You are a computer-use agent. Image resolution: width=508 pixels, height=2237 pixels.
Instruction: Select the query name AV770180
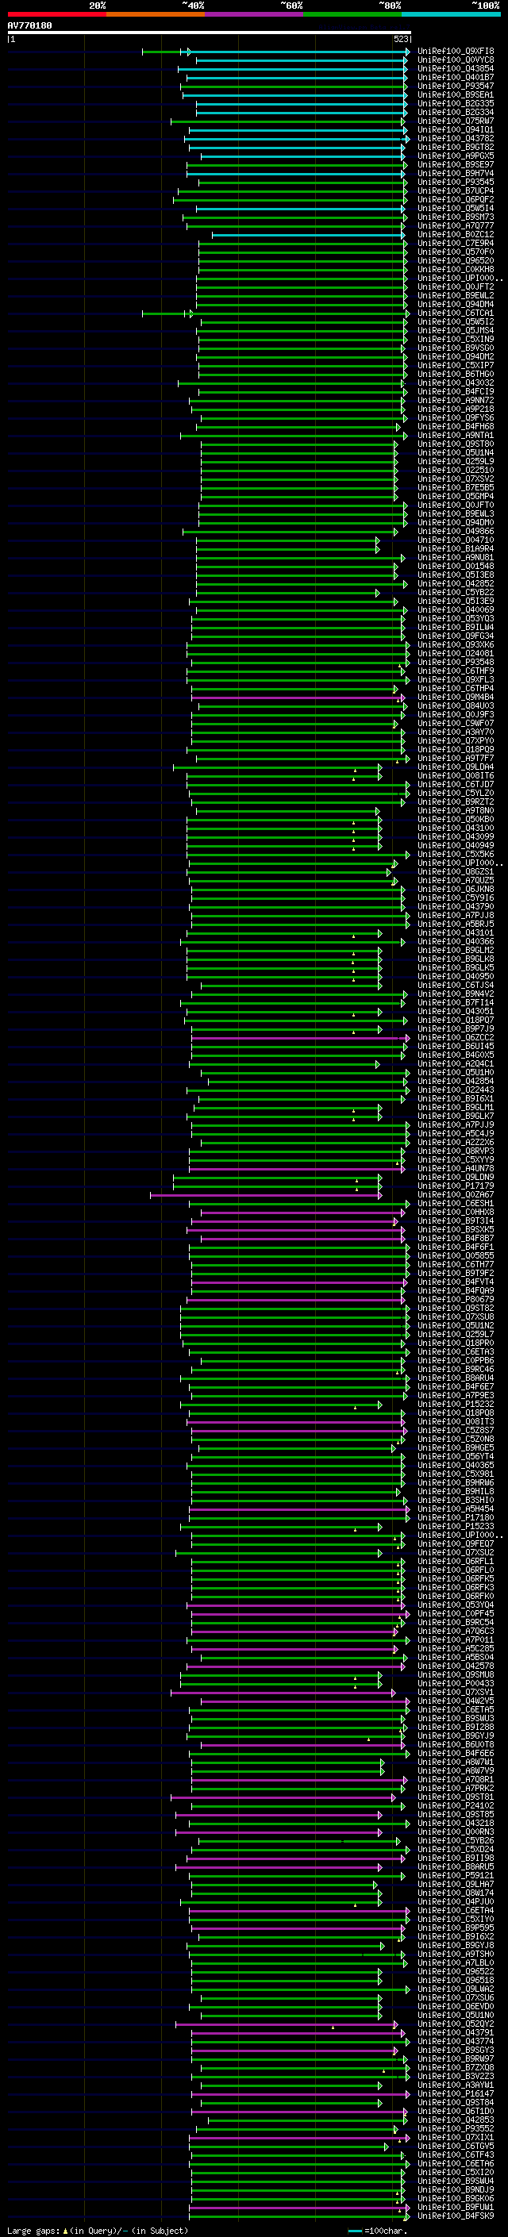pos(29,25)
